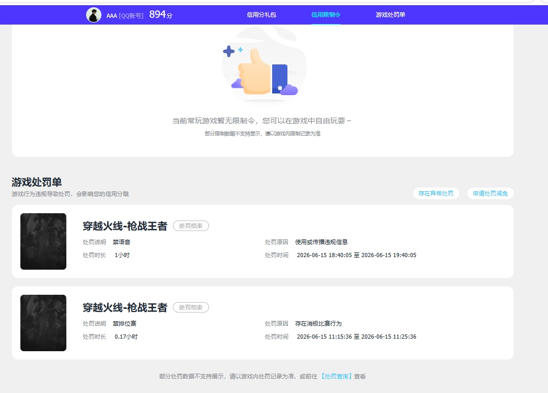Click the user avatar in the header
The image size is (548, 393).
(94, 15)
